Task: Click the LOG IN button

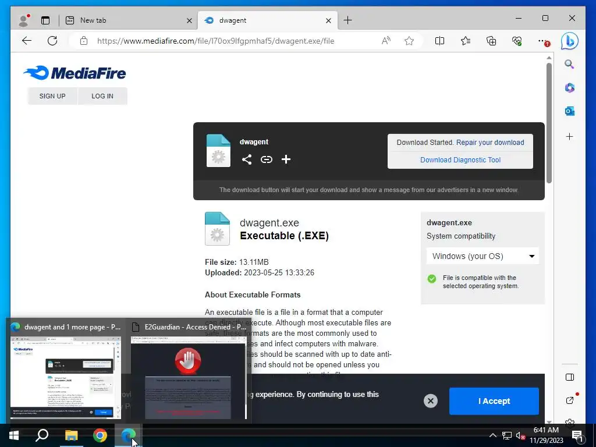Action: (x=102, y=96)
